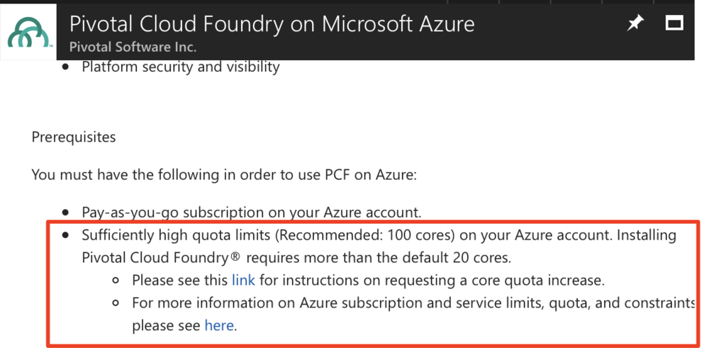
Task: Click the hollow bullet before 'Please see this'
Action: [x=117, y=281]
